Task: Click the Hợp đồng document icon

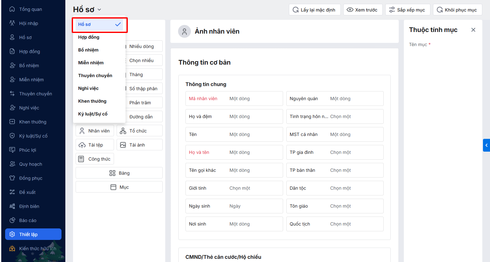Action: coord(12,52)
